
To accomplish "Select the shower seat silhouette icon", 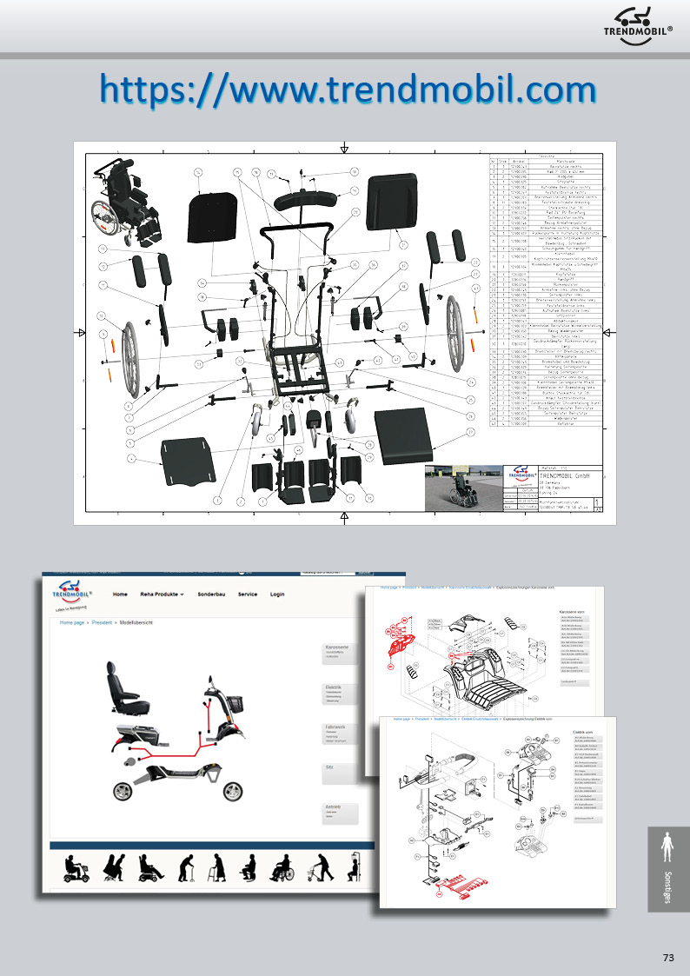I will [354, 867].
